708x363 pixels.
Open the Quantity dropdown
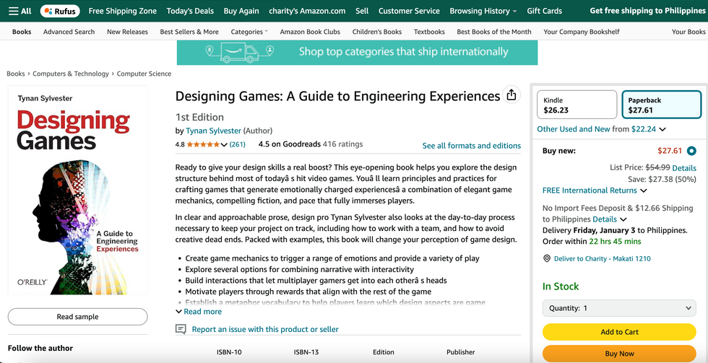pos(620,308)
